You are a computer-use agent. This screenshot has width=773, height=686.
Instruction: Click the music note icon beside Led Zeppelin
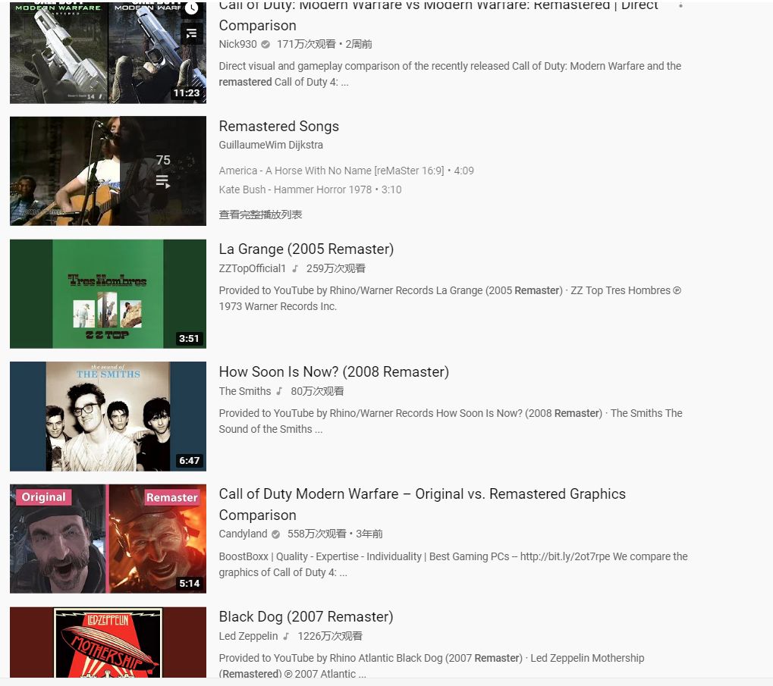[287, 636]
